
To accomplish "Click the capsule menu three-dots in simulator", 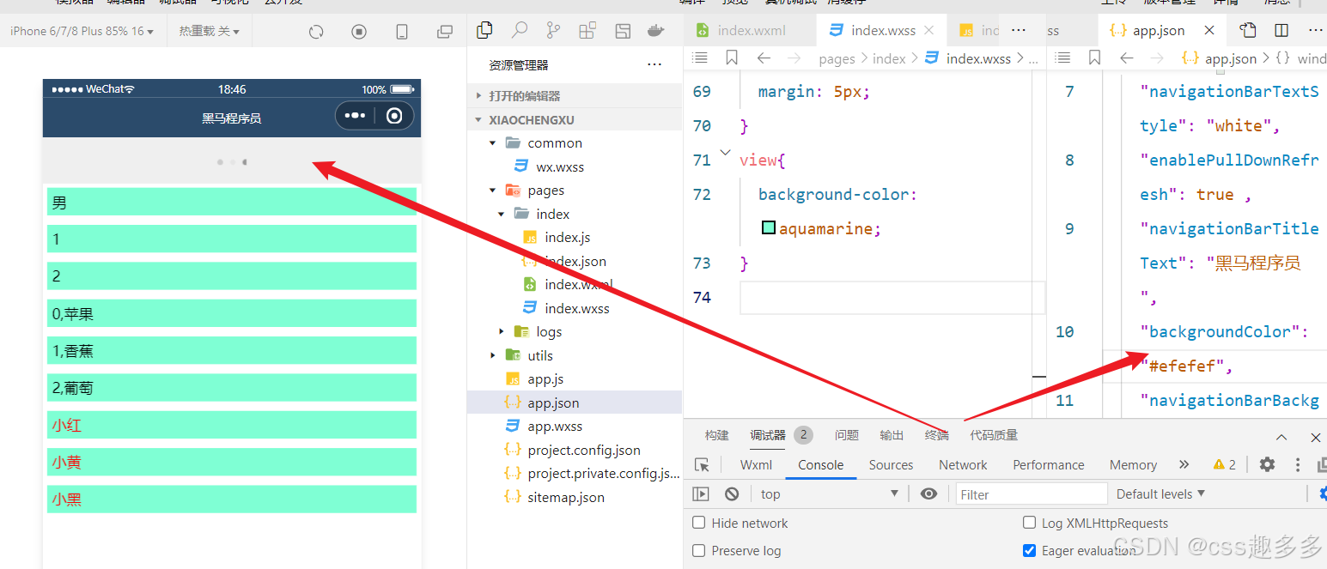I will [355, 116].
